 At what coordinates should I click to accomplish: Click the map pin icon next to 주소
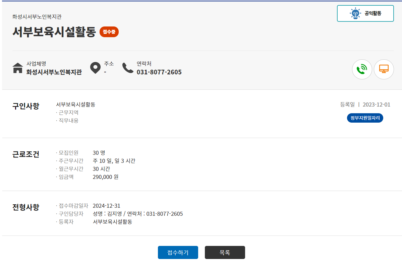(x=95, y=67)
